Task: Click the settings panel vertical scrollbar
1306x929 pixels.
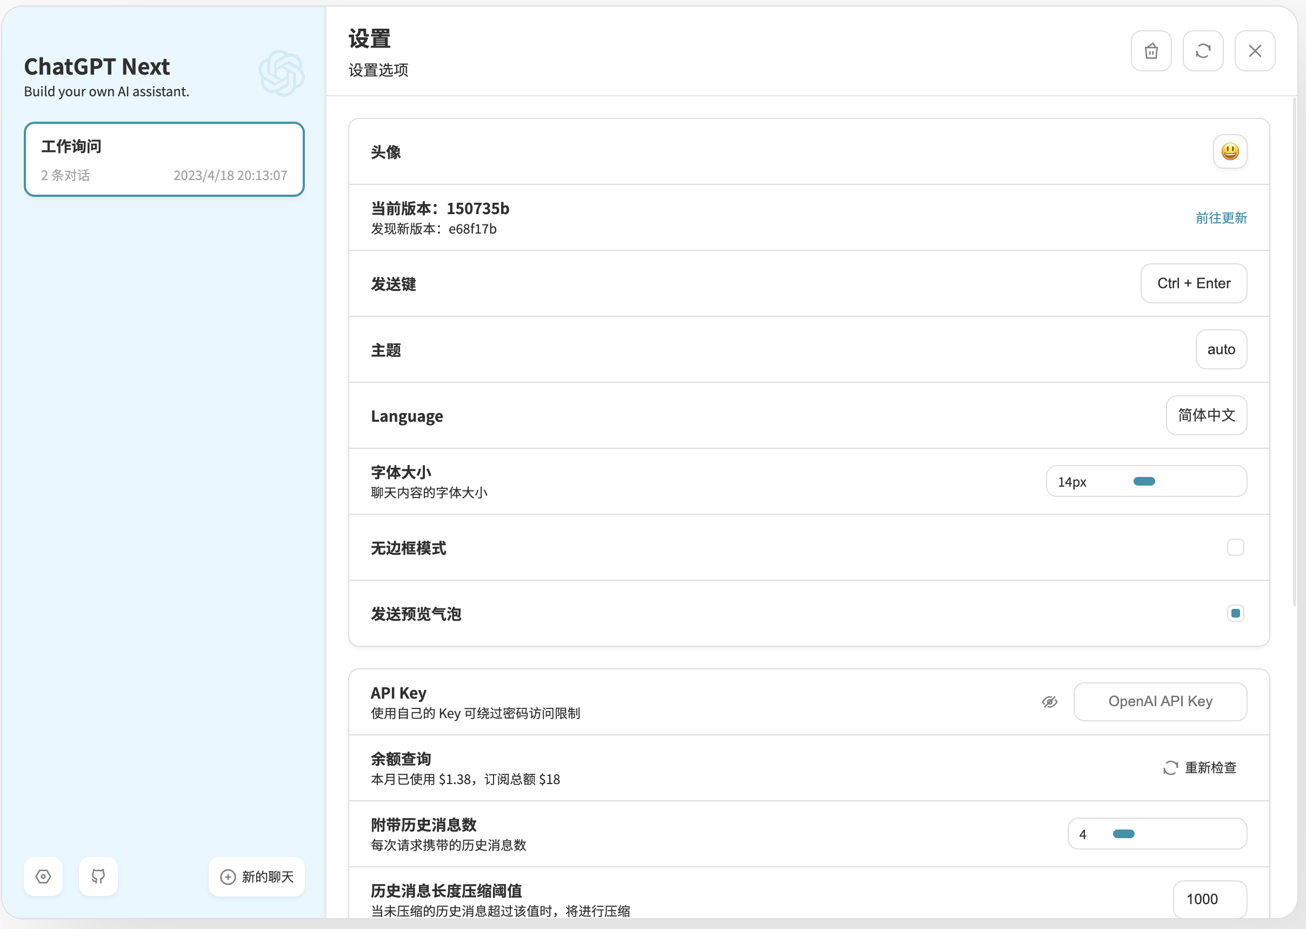Action: 1295,352
